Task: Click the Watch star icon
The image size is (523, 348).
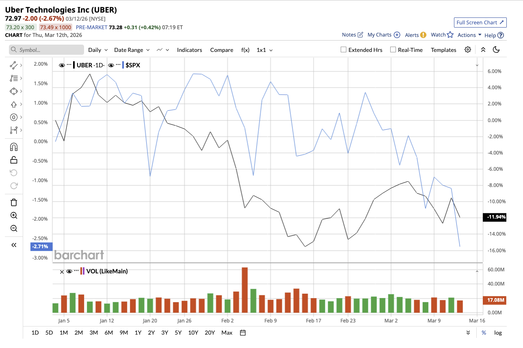Action: coord(450,35)
